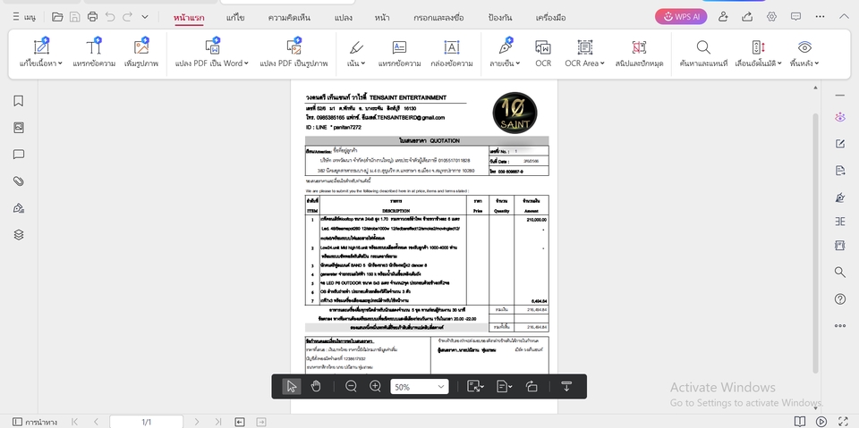The height and width of the screenshot is (428, 859).
Task: Open the เครื่องมือ tab
Action: (x=550, y=18)
